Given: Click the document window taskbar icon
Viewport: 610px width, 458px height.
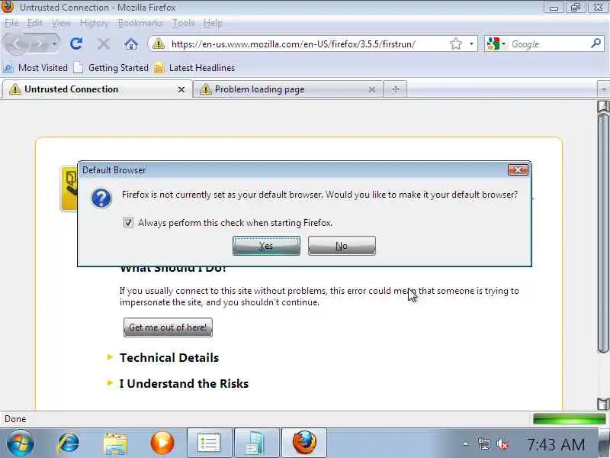Looking at the screenshot, I should tap(257, 443).
